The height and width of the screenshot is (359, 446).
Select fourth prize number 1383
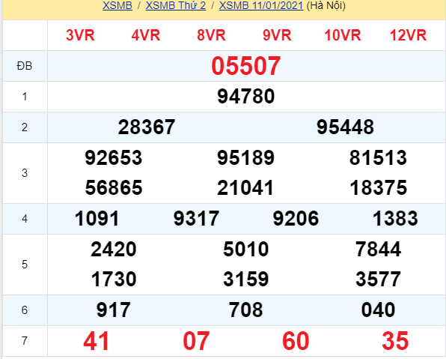click(395, 219)
